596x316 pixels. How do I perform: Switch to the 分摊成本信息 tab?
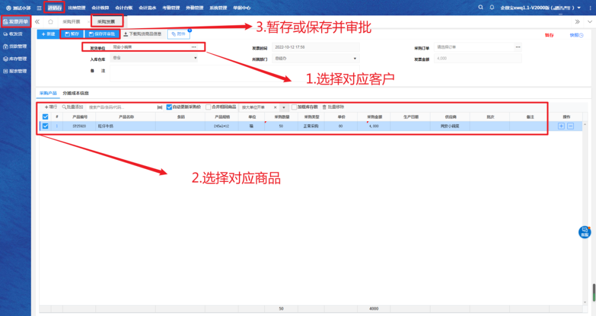pos(76,93)
